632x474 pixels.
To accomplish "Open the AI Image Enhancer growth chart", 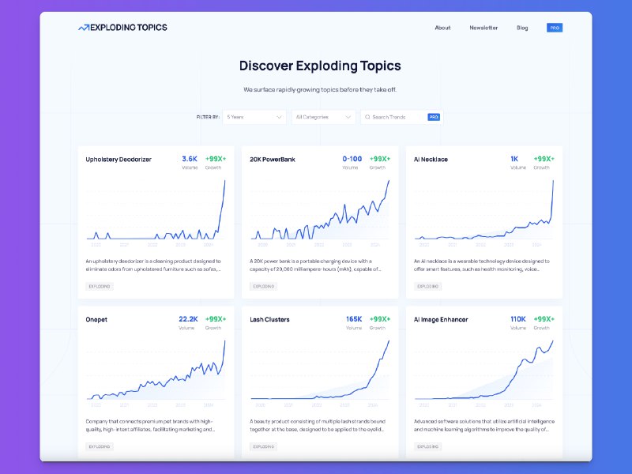I will [484, 370].
